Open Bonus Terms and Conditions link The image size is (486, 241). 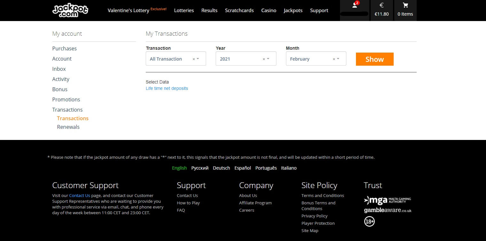(x=319, y=206)
